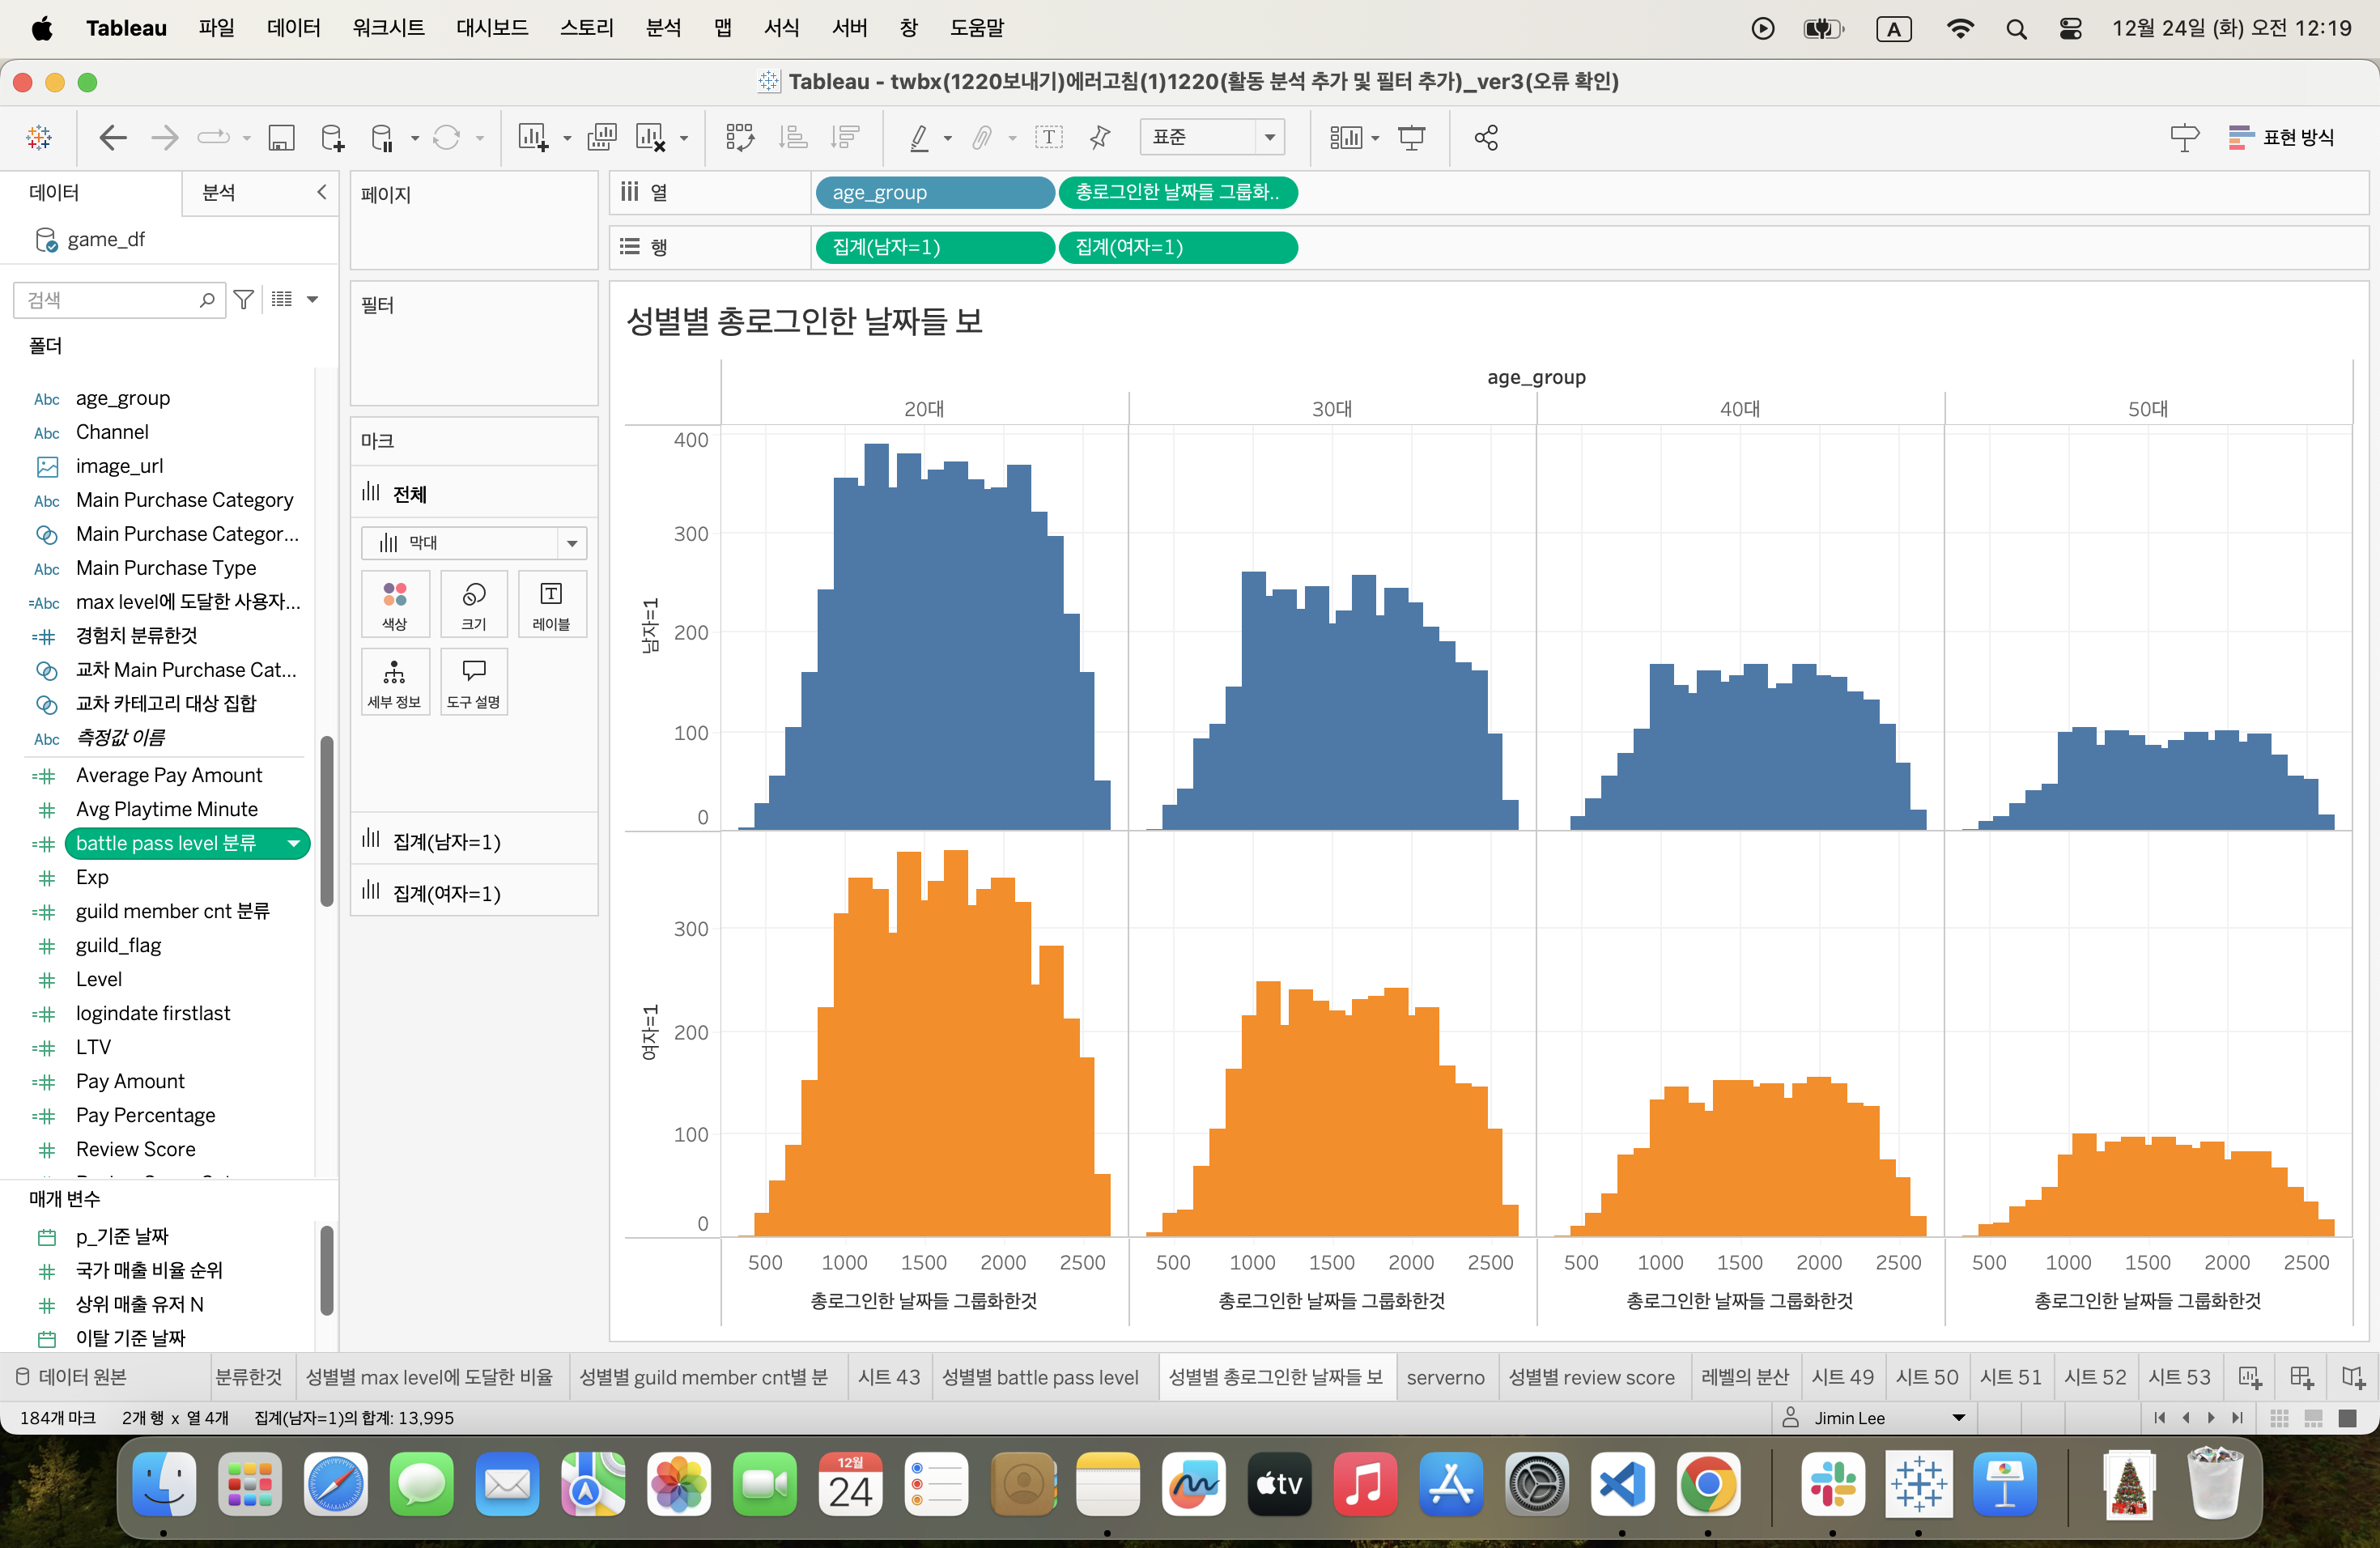2380x1548 pixels.
Task: Toggle the 표현 방식 Show Me panel
Action: [2282, 138]
